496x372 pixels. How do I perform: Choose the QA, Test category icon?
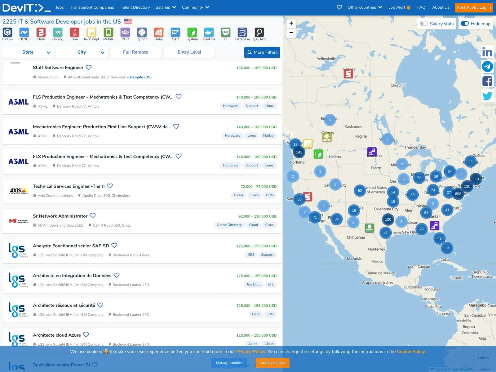click(259, 32)
